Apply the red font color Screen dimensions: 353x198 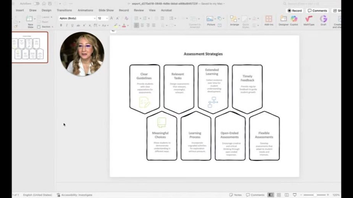tap(124, 26)
